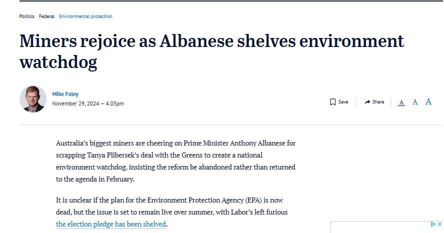Close the advertisement with the X icon

pos(440,224)
